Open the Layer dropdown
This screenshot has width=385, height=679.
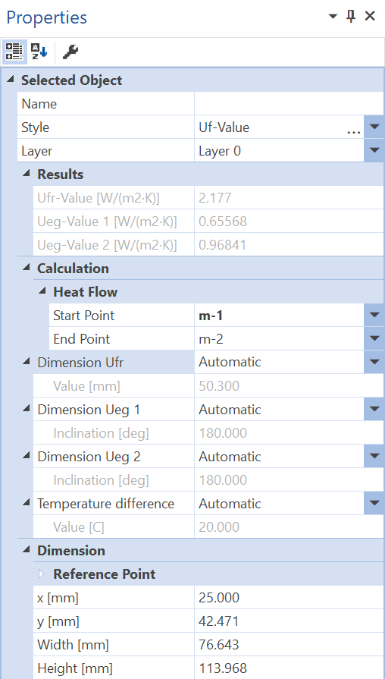click(x=374, y=151)
